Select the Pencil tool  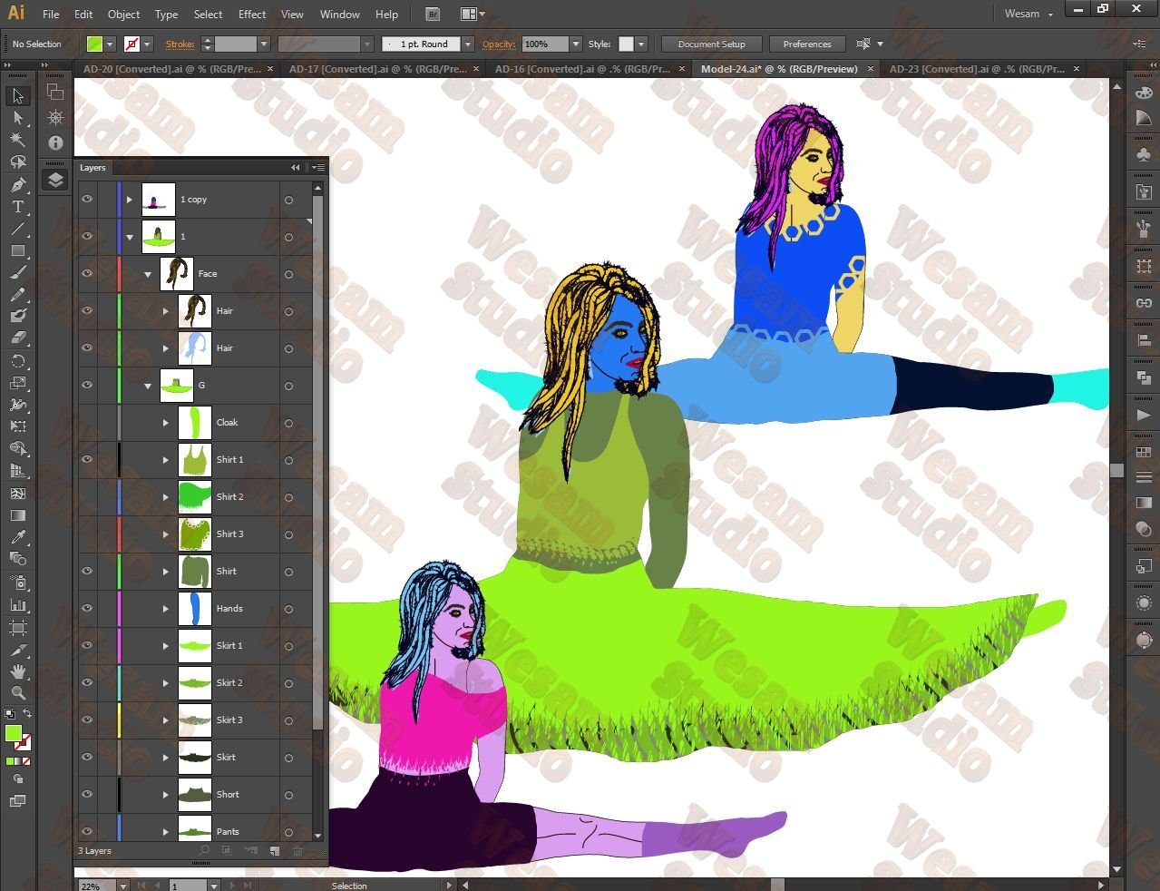click(17, 294)
